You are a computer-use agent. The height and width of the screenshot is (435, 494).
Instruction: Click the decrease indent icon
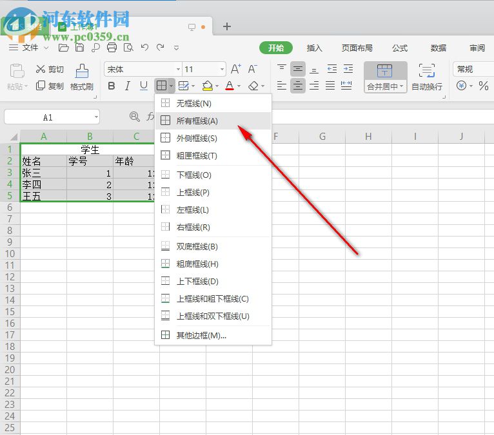(332, 69)
